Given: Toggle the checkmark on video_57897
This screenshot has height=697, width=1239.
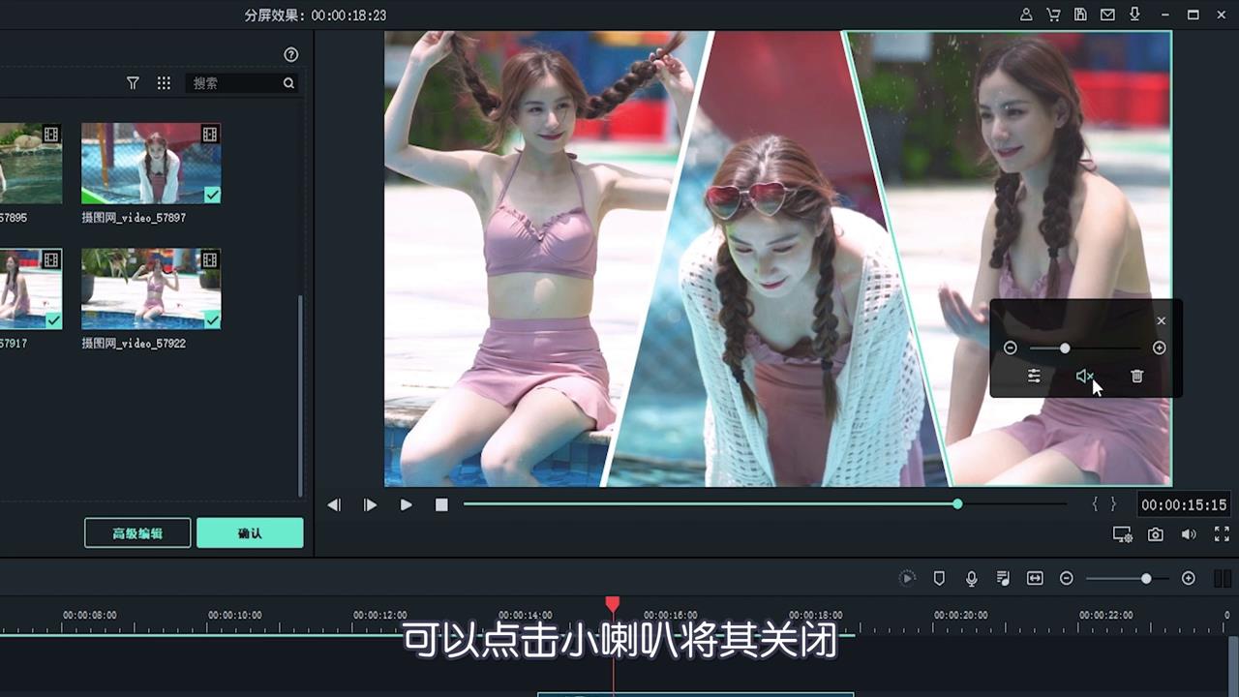Looking at the screenshot, I should click(x=212, y=195).
